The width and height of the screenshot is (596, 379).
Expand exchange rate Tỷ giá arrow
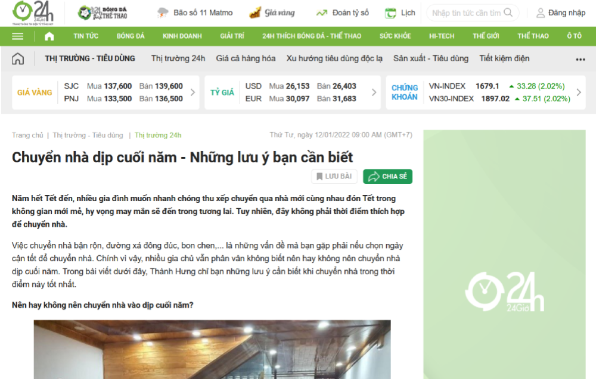(374, 92)
